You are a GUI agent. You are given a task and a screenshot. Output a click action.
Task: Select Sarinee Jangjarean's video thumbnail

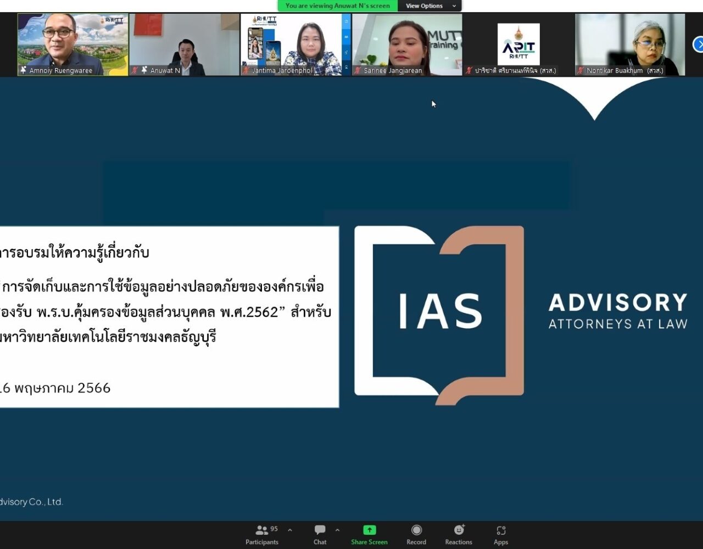pyautogui.click(x=407, y=44)
